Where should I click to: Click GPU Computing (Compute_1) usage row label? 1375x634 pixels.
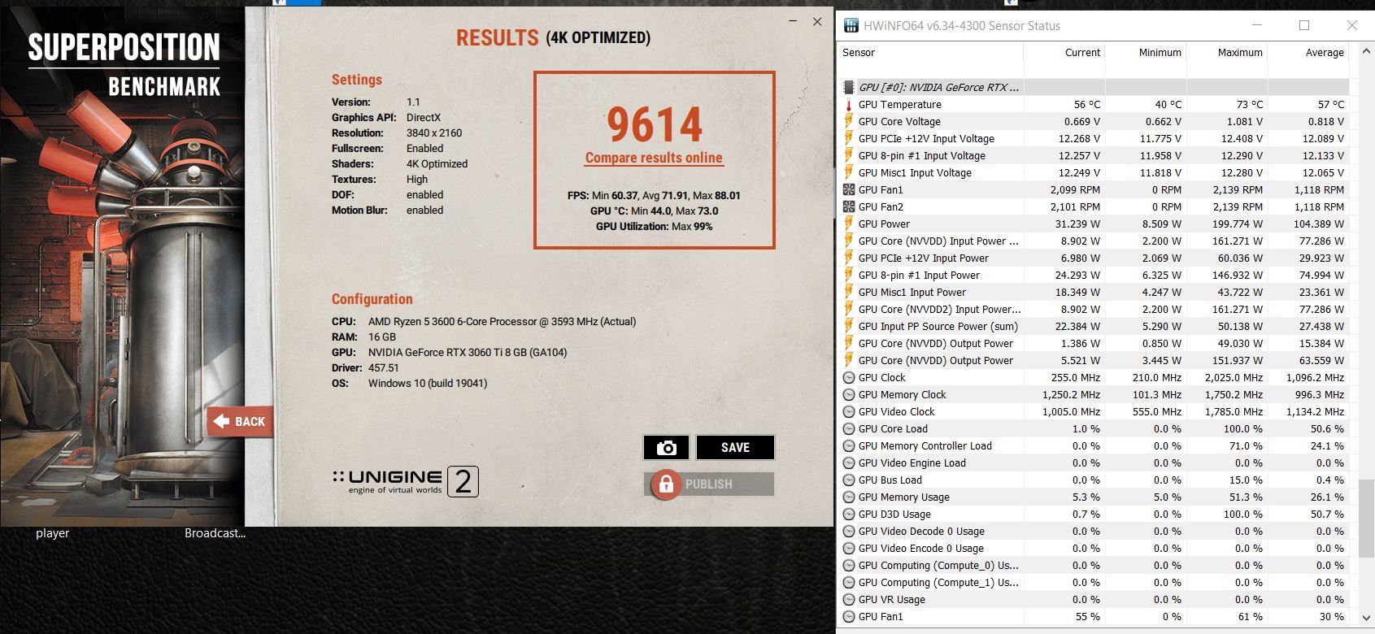pos(938,583)
